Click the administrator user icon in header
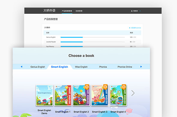Viewport: 177px width, 117px height. pos(132,11)
